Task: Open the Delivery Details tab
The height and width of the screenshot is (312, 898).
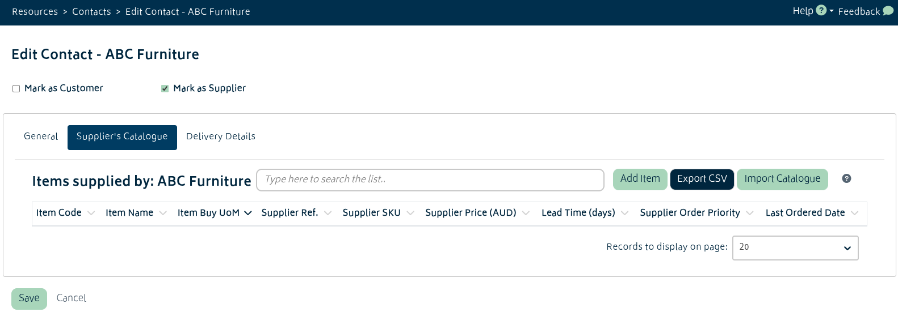Action: point(221,137)
